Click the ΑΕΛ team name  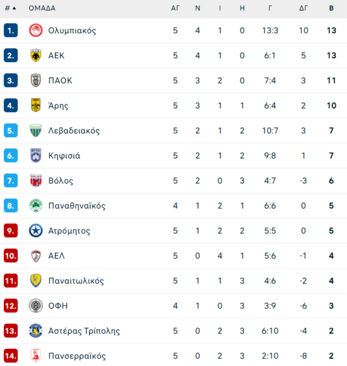pyautogui.click(x=56, y=256)
